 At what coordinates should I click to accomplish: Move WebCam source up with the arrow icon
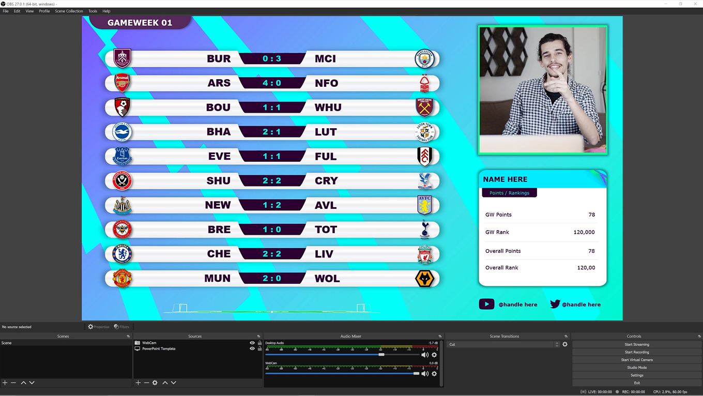[x=165, y=383]
